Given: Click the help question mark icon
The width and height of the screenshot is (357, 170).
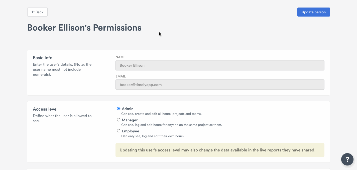Looking at the screenshot, I should [347, 159].
